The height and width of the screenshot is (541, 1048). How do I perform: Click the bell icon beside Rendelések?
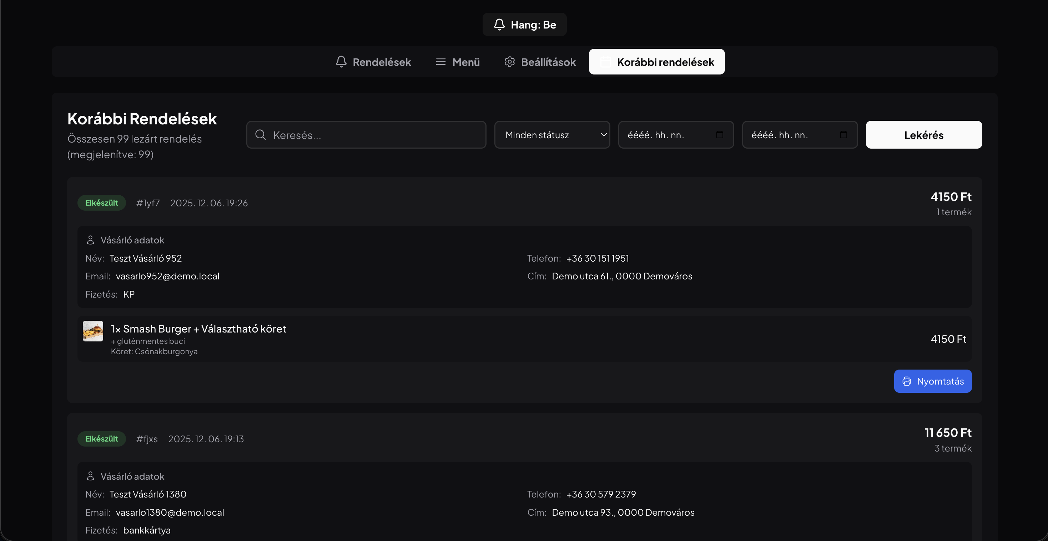(x=341, y=62)
